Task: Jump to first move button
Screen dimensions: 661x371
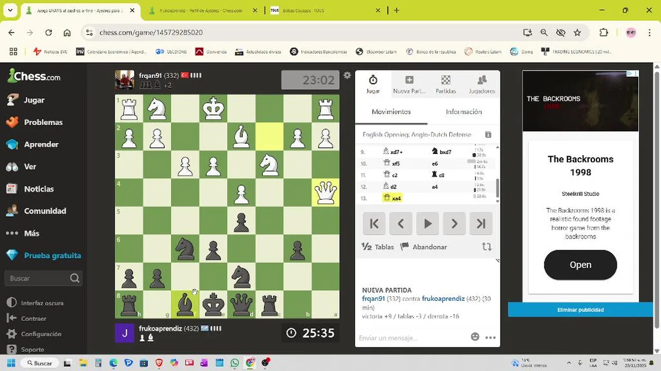Action: [x=374, y=224]
